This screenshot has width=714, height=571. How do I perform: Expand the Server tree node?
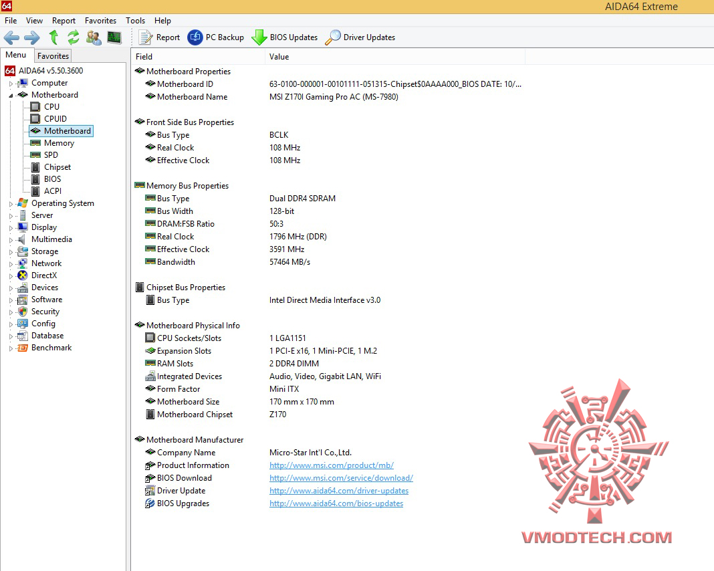(x=11, y=216)
